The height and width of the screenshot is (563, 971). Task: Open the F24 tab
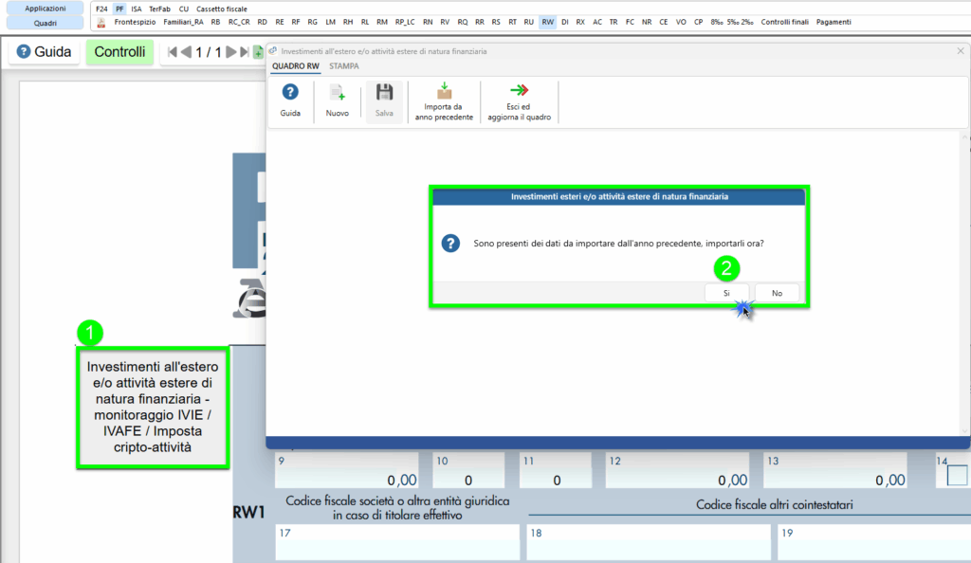click(101, 9)
